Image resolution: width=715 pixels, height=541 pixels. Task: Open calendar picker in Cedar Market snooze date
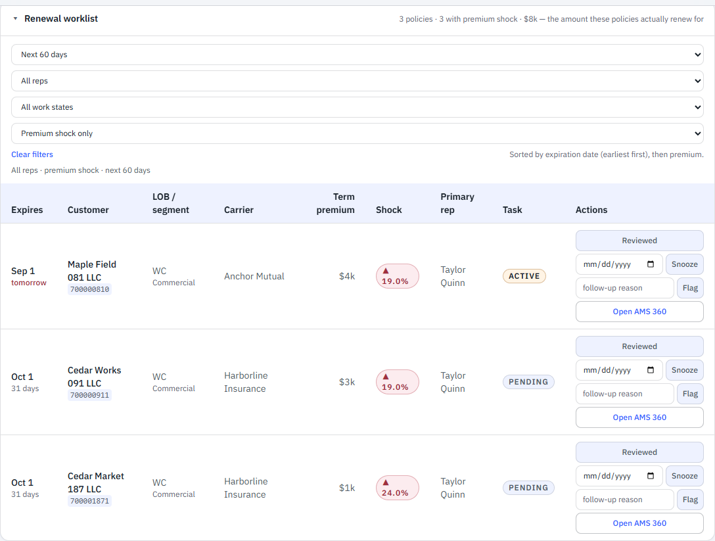pos(651,476)
